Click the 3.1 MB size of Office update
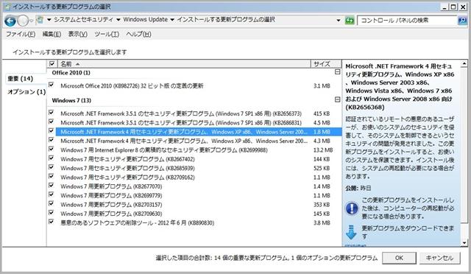This screenshot has width=471, height=274. pyautogui.click(x=322, y=86)
